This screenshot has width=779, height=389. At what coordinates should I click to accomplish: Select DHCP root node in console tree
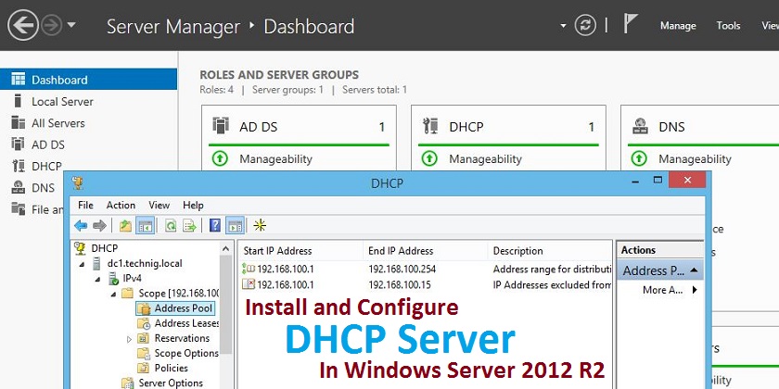104,248
